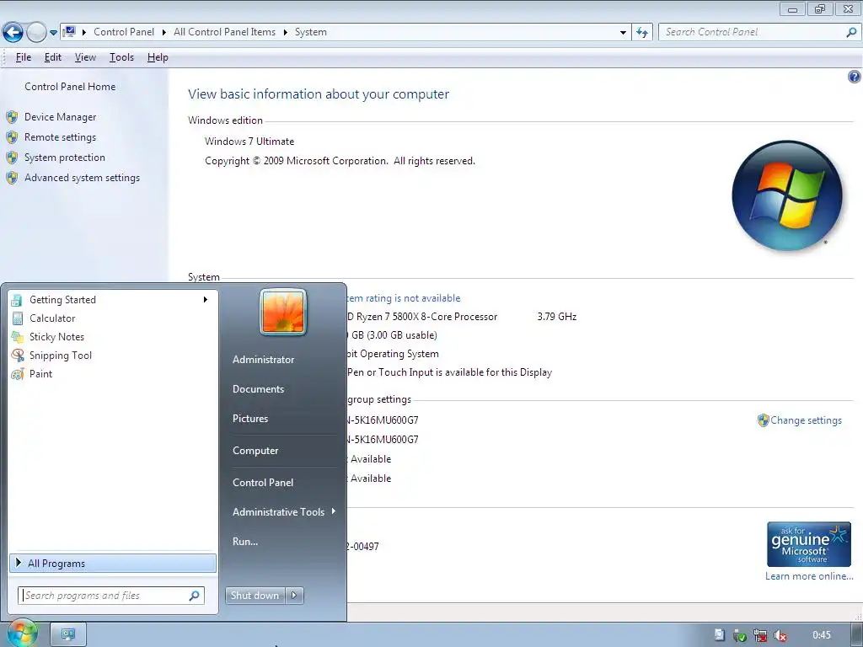863x647 pixels.
Task: Click the Calculator icon
Action: (x=18, y=318)
